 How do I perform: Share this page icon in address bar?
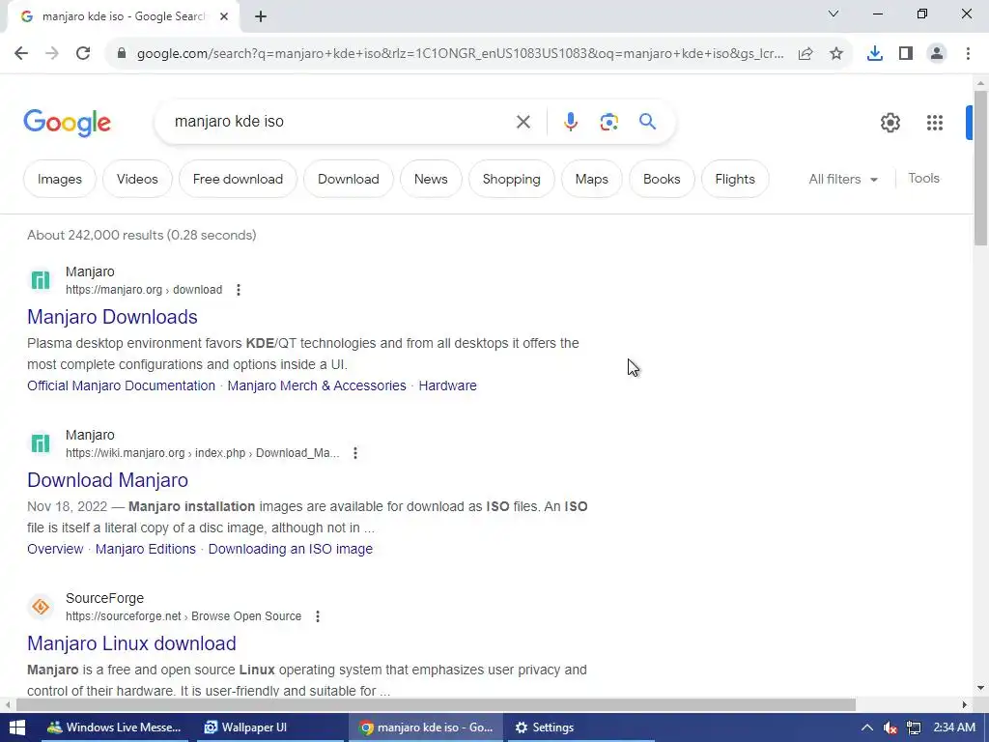(805, 54)
